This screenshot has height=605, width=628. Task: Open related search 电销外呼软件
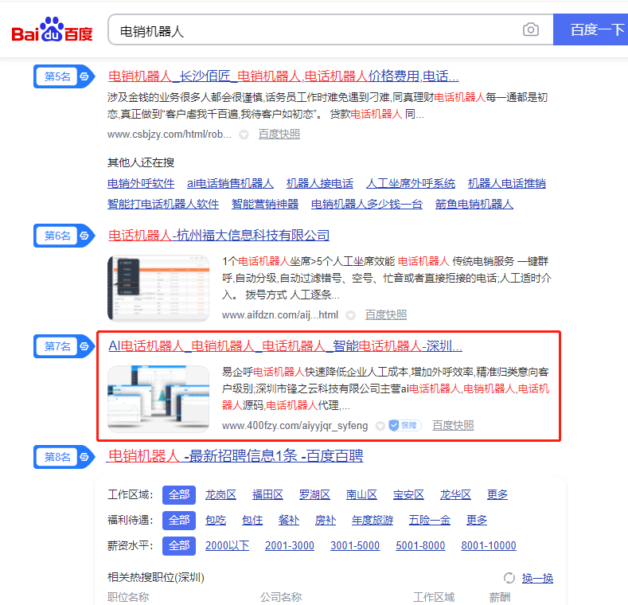point(141,184)
